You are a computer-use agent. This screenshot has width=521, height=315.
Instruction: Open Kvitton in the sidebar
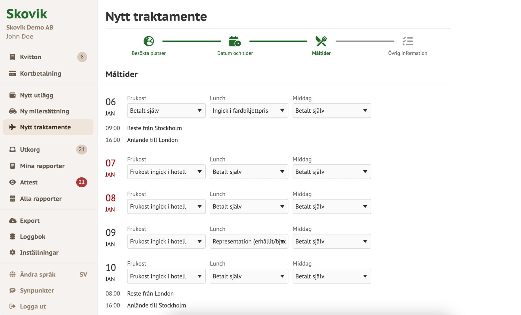coord(48,57)
